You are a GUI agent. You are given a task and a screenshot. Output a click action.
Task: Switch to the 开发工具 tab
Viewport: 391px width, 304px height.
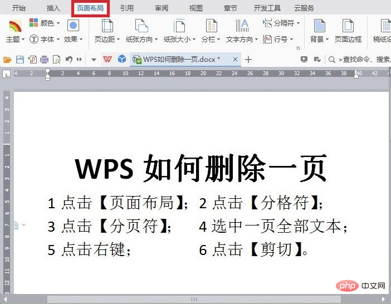(x=267, y=8)
